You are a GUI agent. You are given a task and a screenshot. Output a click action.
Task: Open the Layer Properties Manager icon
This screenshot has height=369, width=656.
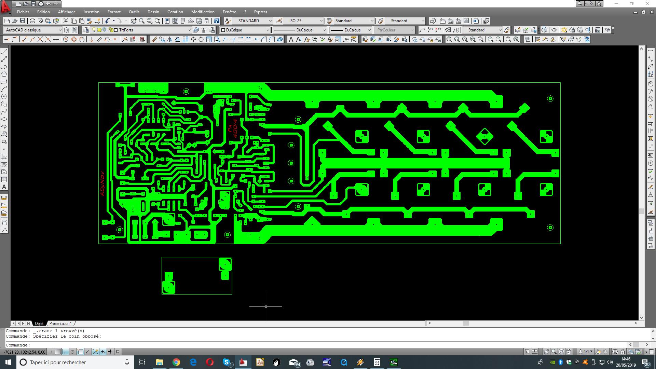[x=86, y=30]
